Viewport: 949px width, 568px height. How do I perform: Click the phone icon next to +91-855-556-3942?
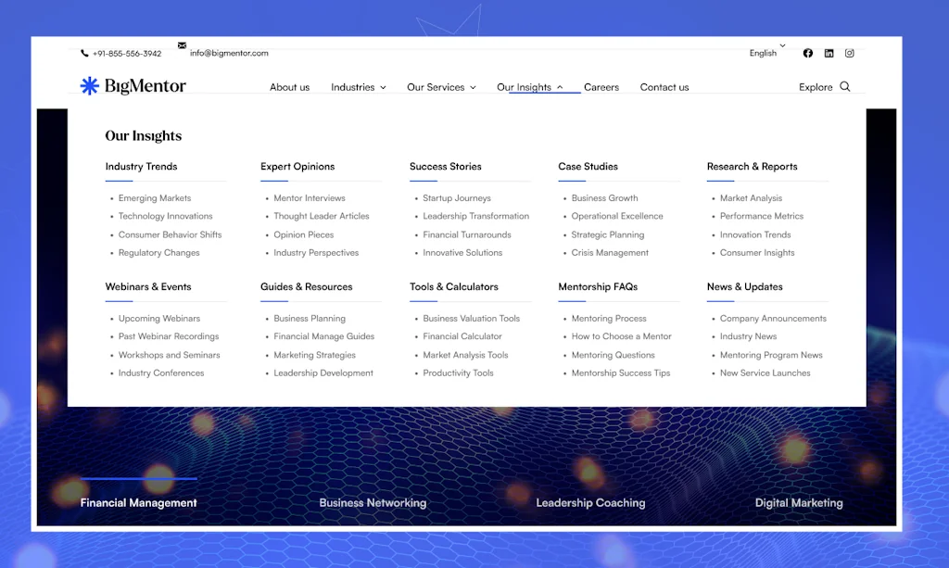tap(83, 53)
